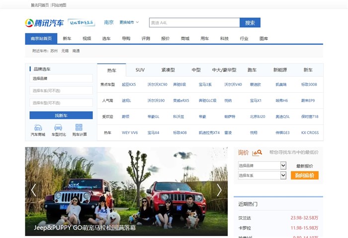Open 卡罗拉 in 近期热门 list
Viewport: 348px width, 238px height.
245,228
